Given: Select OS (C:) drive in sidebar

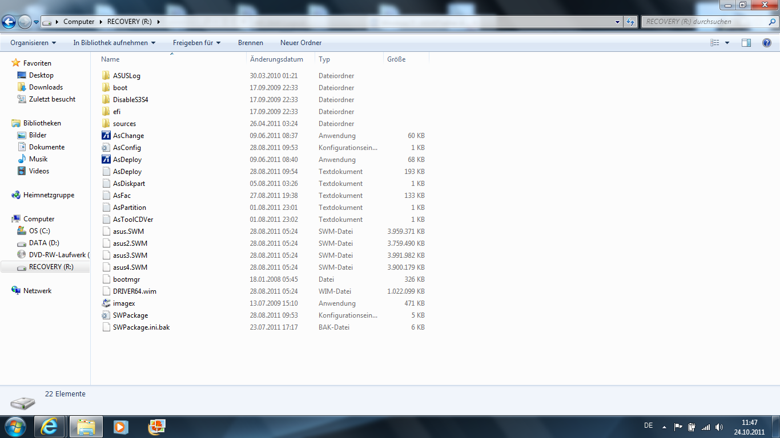Looking at the screenshot, I should pyautogui.click(x=39, y=231).
